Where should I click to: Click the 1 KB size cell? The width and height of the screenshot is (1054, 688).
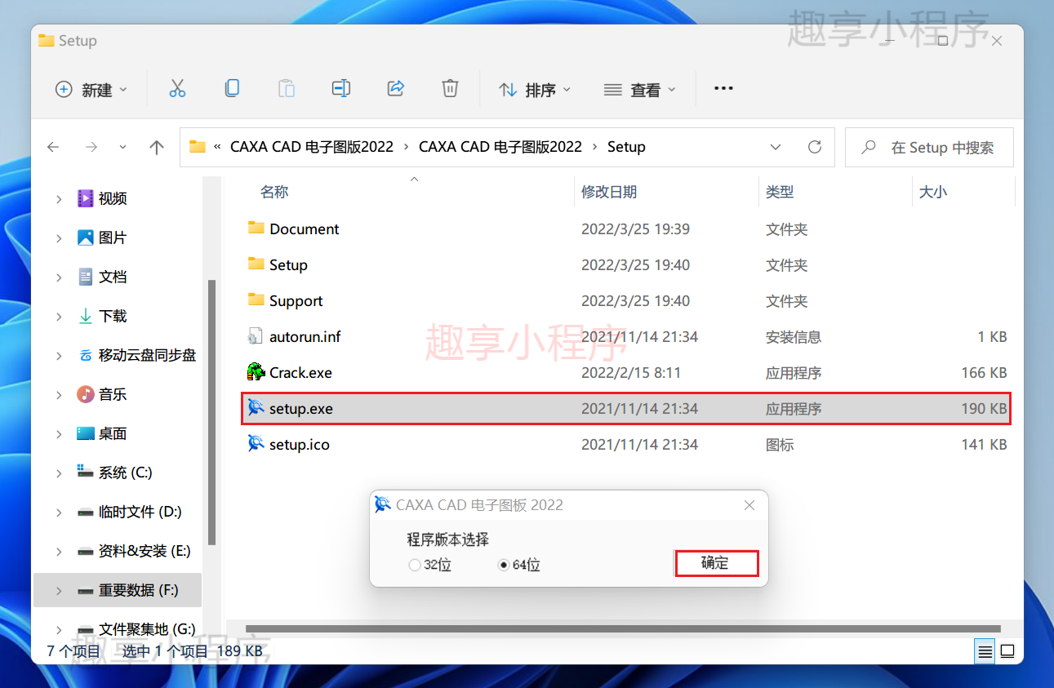click(992, 336)
